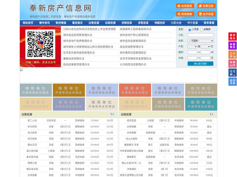The height and width of the screenshot is (177, 237).
Task: Click 更多 in 出租房源 panel
Action: click(x=212, y=114)
